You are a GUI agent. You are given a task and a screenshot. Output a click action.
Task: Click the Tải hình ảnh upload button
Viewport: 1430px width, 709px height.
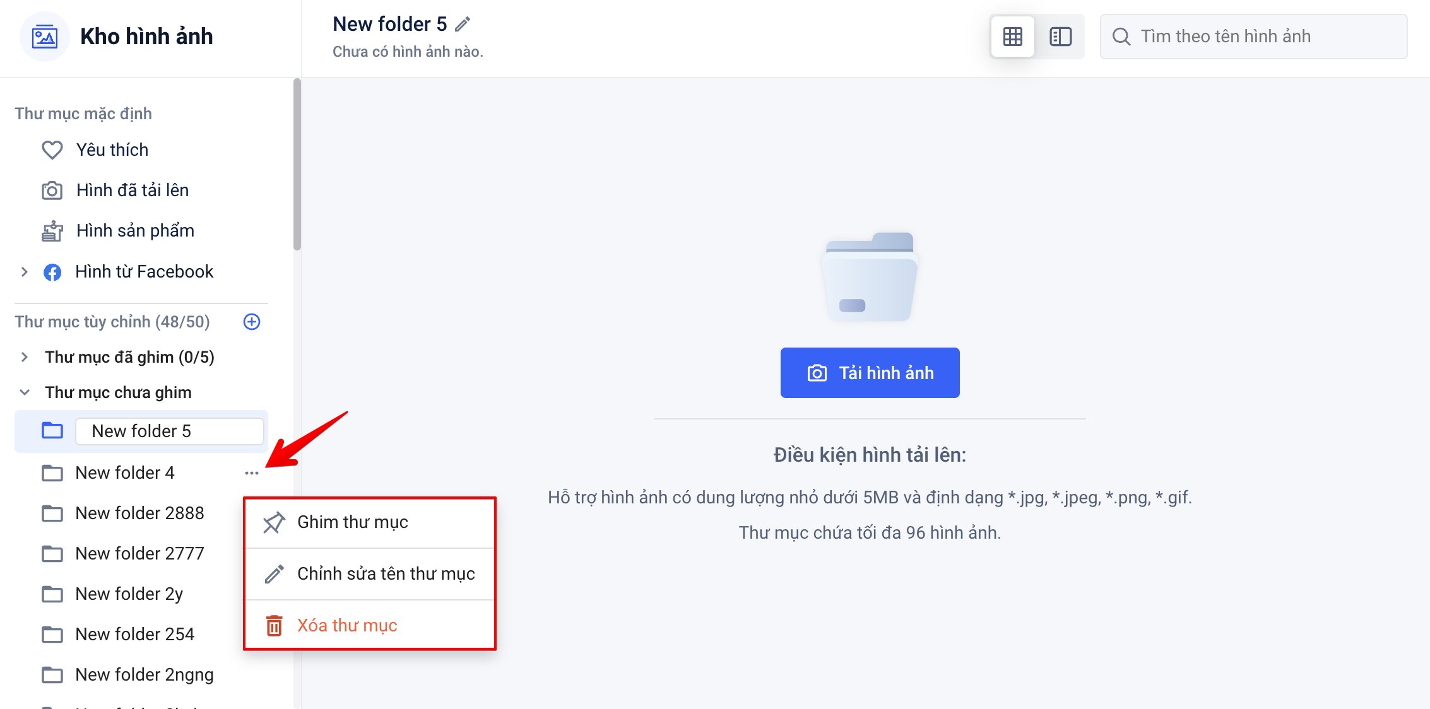pos(870,373)
